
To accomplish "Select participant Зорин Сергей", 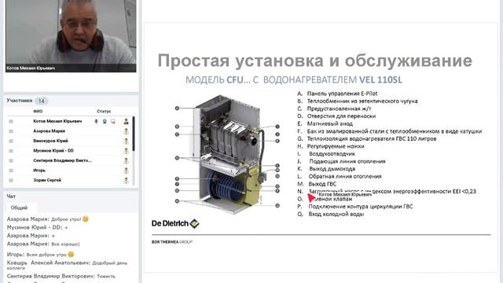I will click(x=47, y=180).
